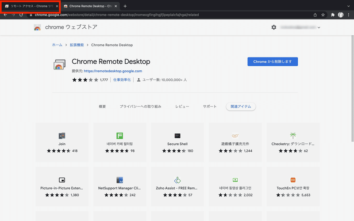Image resolution: width=354 pixels, height=221 pixels.
Task: Open the 네이버 카페 필터링 green icon
Action: [119, 136]
